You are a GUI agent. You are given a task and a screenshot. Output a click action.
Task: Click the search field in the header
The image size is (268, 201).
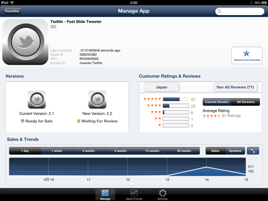coord(240,11)
